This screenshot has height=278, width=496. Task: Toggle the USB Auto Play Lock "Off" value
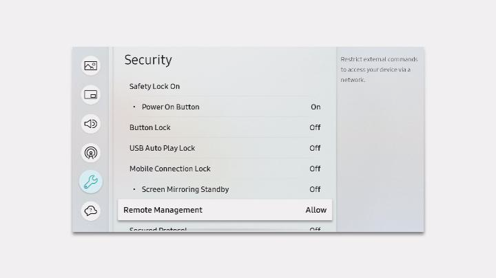tap(315, 149)
